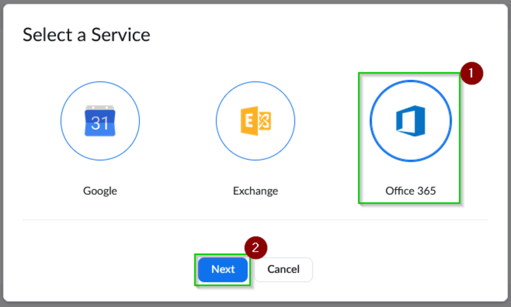Click the Exchange label text
Screen dimensions: 511x307
(255, 190)
